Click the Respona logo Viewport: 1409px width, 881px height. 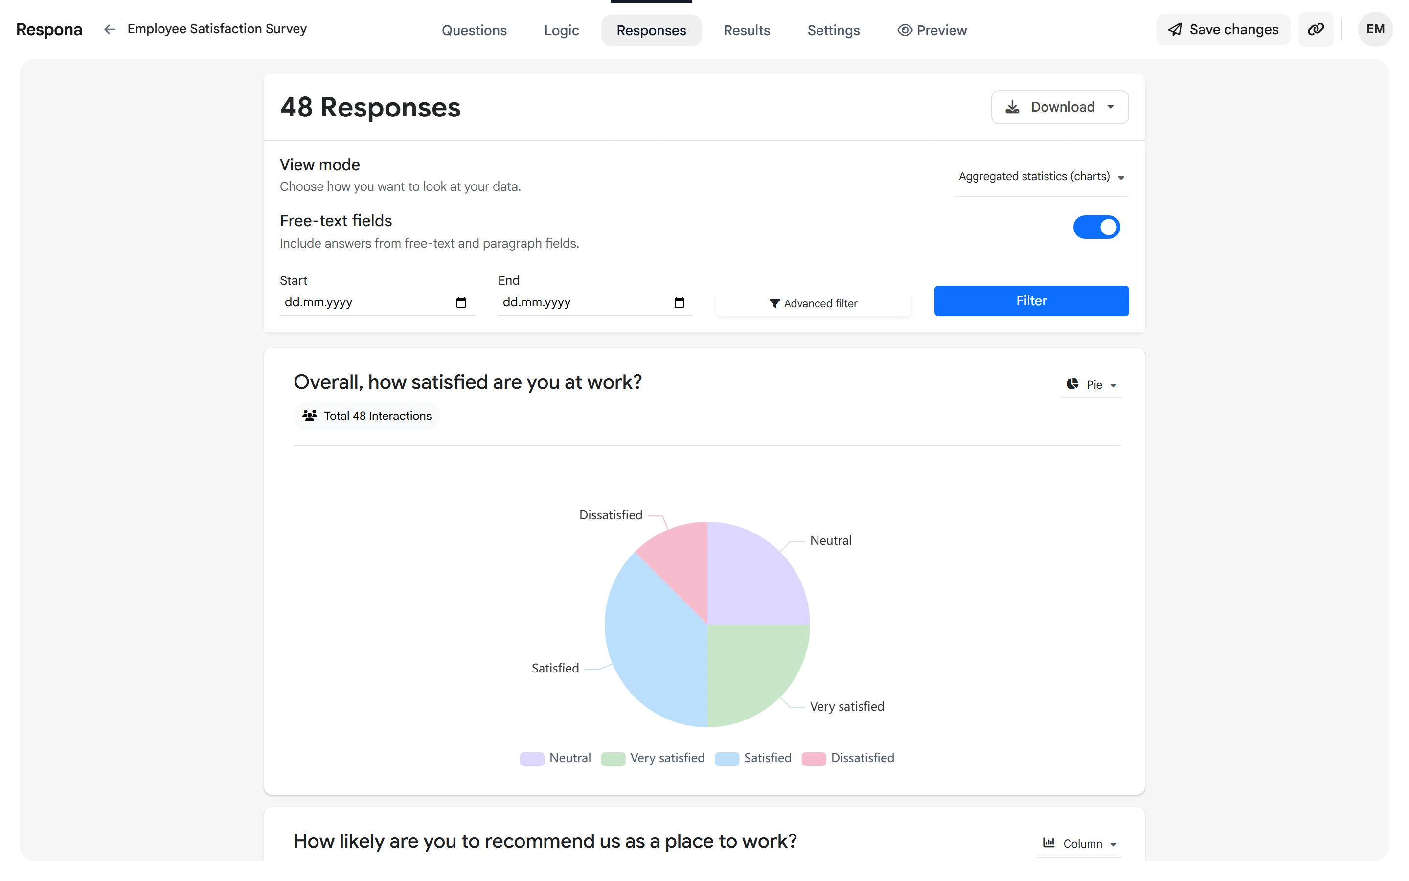tap(49, 29)
